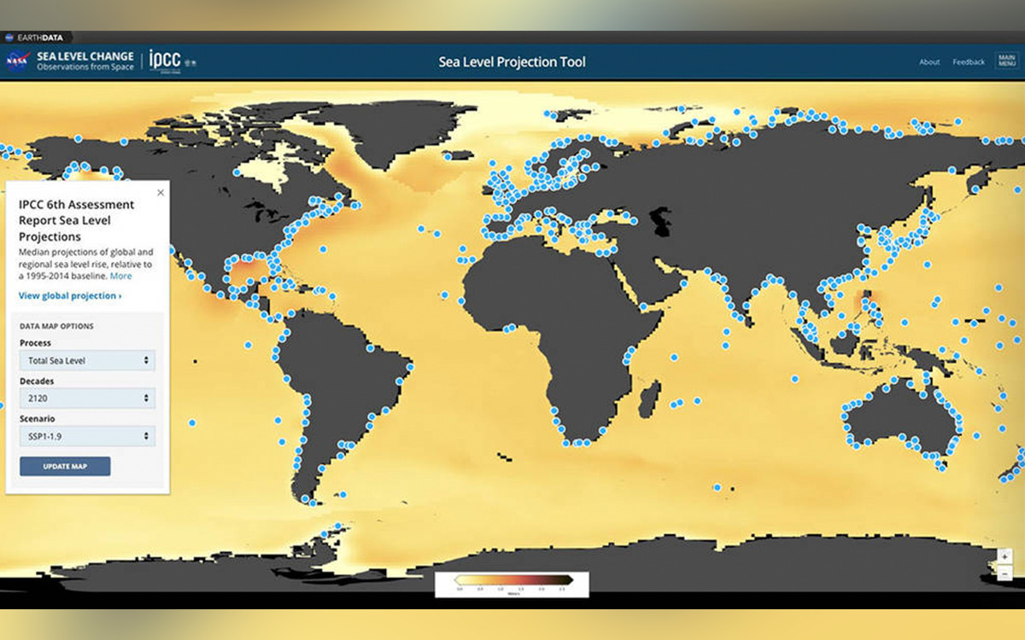Close the IPCC projections info panel

pyautogui.click(x=160, y=193)
